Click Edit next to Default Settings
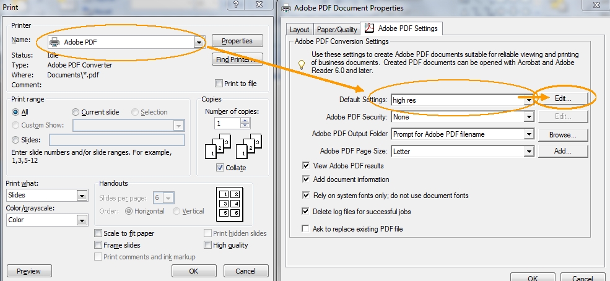 [562, 98]
